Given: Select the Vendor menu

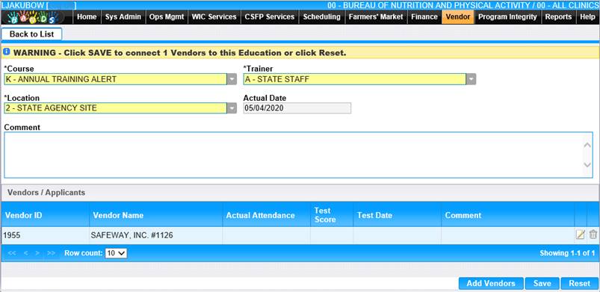Looking at the screenshot, I should coord(458,17).
